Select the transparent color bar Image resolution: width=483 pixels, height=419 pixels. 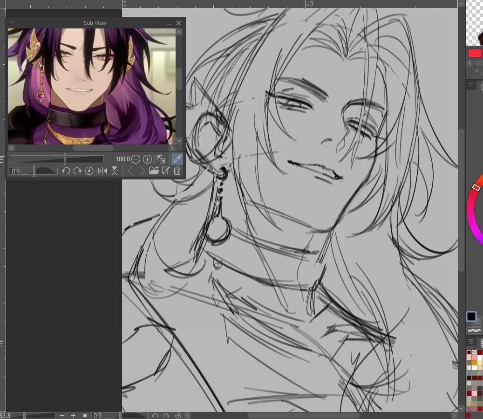click(x=474, y=330)
